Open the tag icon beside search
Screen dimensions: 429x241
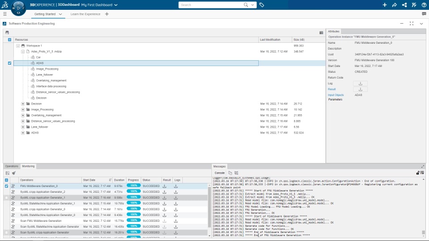pos(261,4)
